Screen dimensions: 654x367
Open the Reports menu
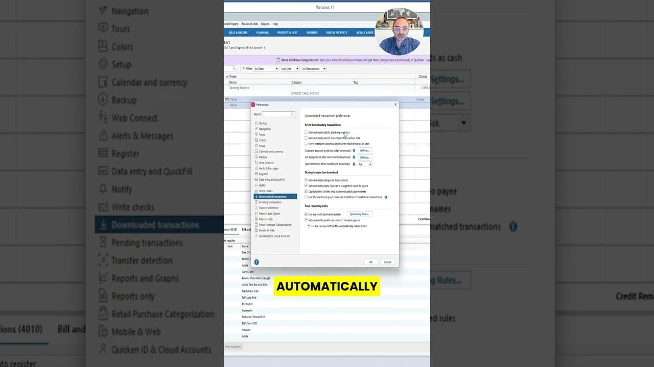tap(265, 24)
